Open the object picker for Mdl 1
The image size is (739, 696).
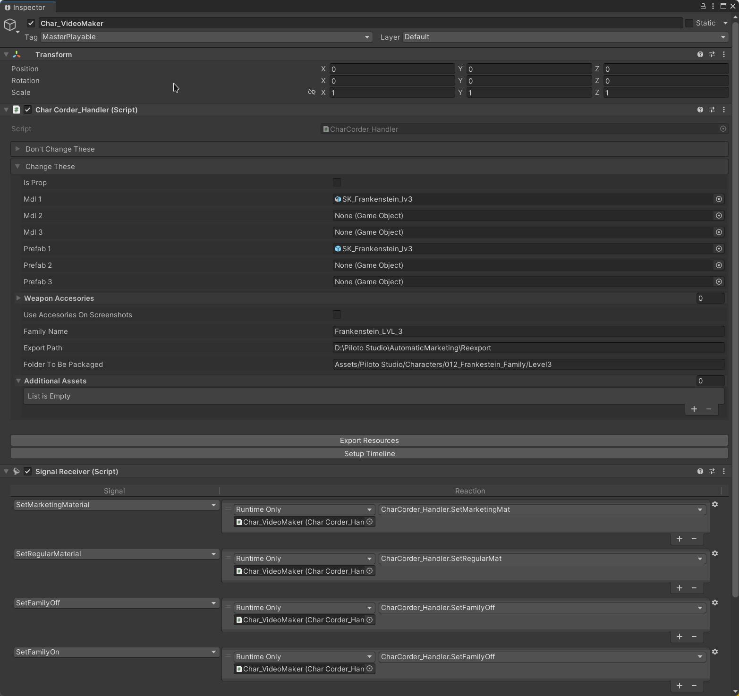tap(719, 199)
